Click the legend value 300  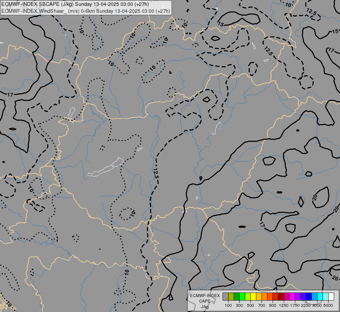(x=239, y=305)
